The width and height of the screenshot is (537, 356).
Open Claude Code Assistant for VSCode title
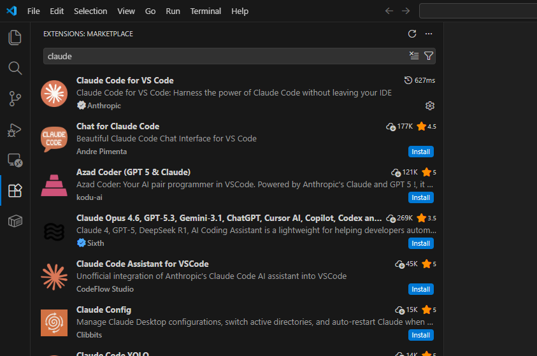(143, 264)
